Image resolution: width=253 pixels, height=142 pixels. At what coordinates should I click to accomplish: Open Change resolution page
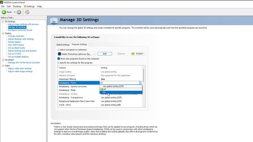point(16,36)
